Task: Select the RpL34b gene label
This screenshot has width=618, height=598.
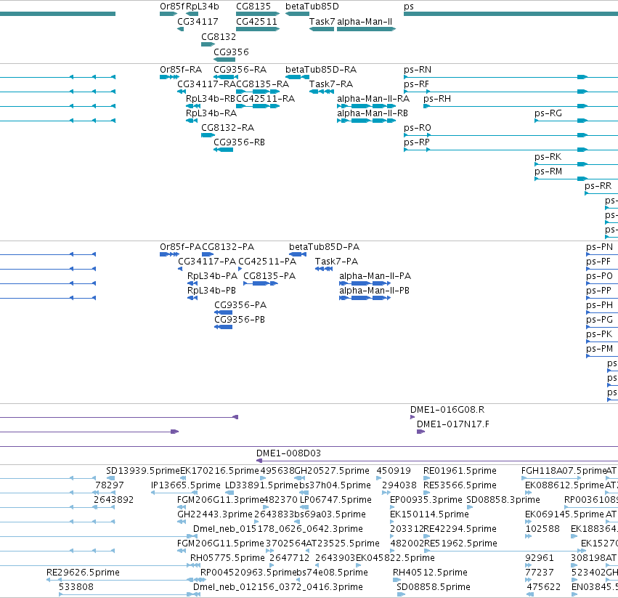Action: pyautogui.click(x=202, y=7)
